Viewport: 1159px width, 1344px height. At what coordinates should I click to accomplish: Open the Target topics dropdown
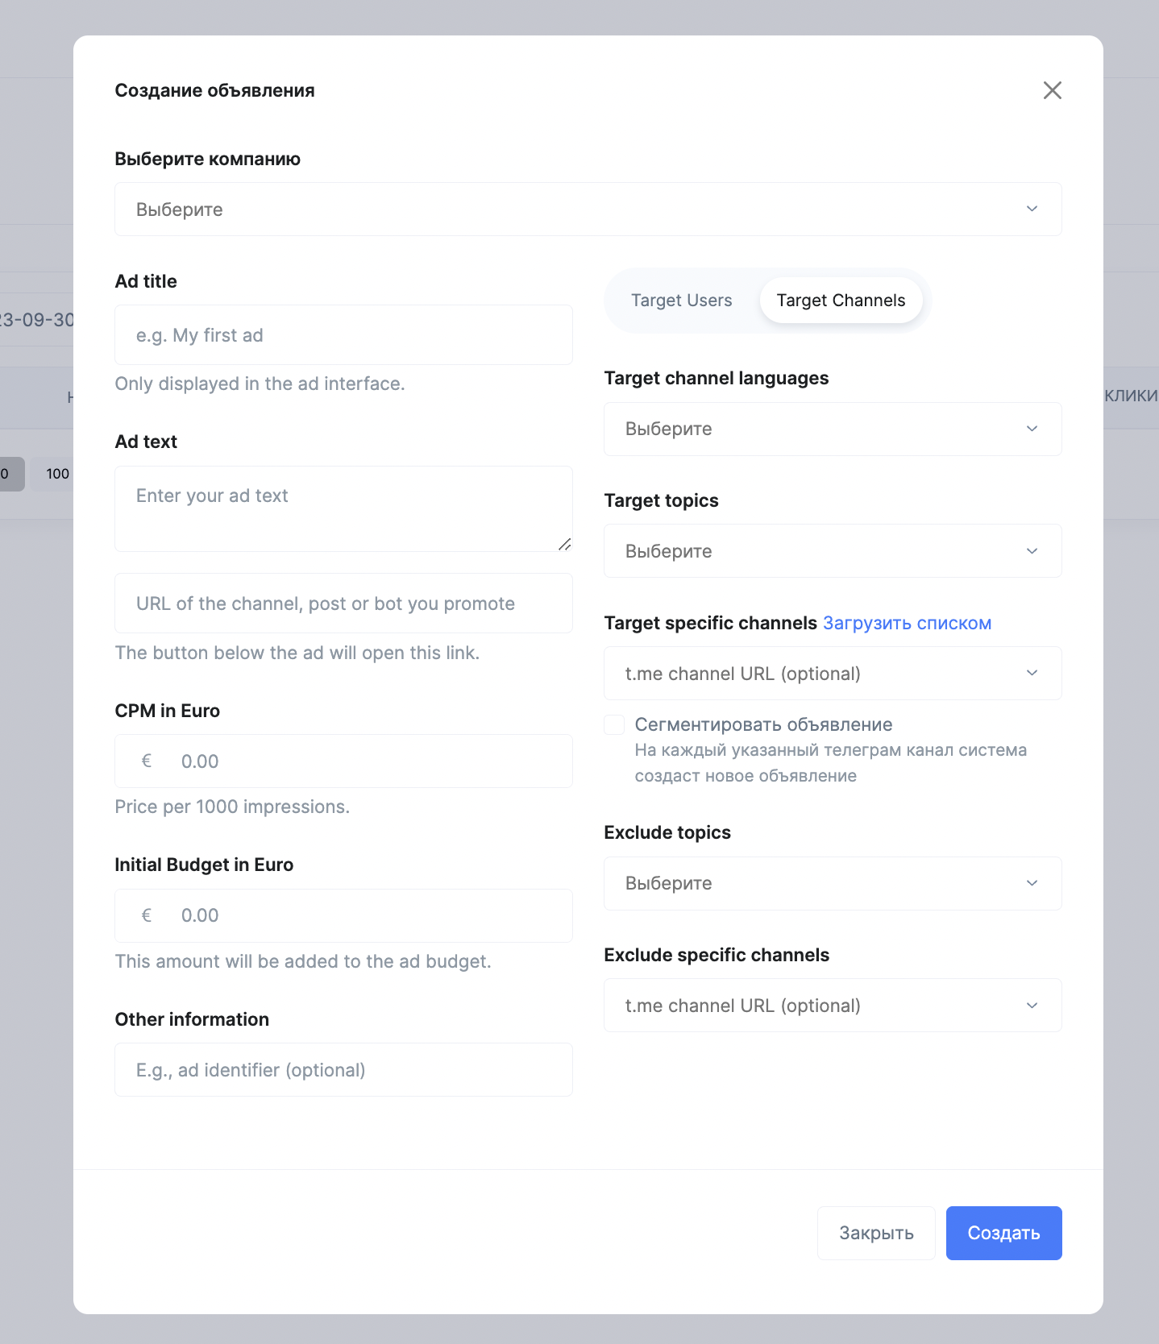(x=832, y=551)
